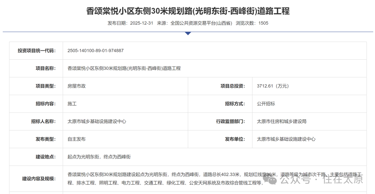Click the 招标方式 label
Image resolution: width=375 pixels, height=194 pixels.
click(x=235, y=104)
